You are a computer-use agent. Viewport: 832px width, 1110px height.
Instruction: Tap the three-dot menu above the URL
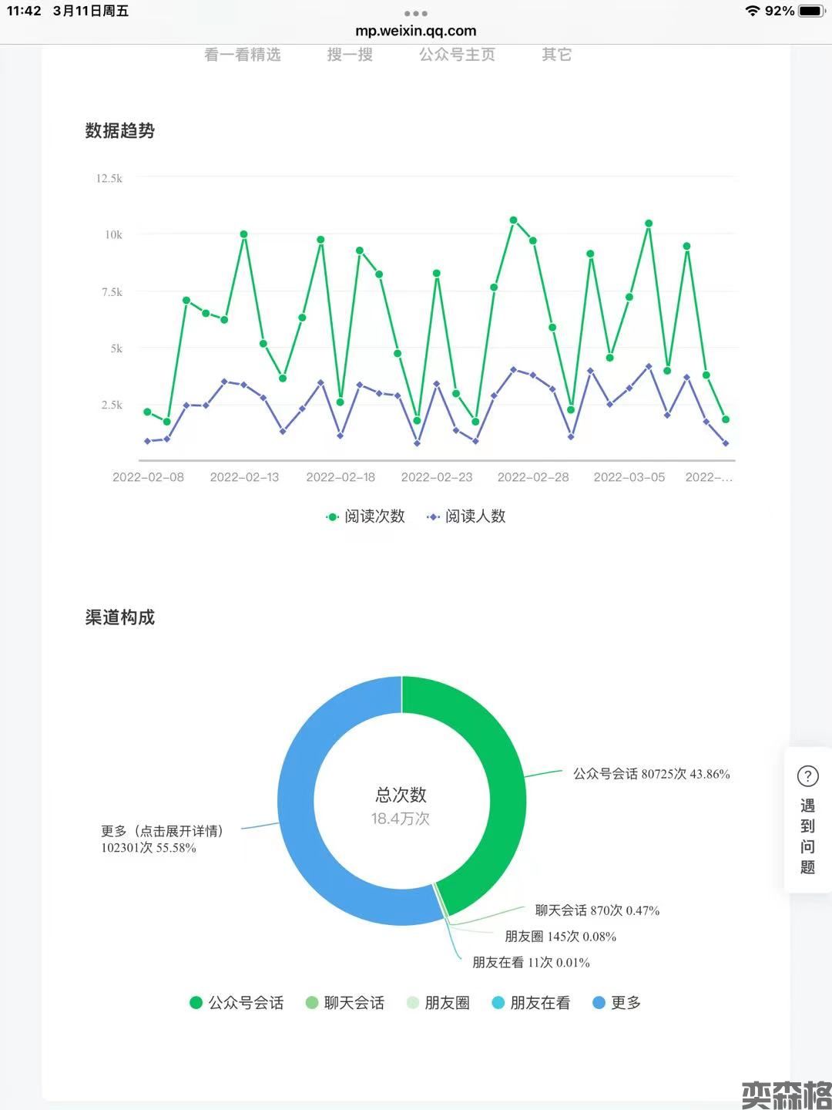415,13
